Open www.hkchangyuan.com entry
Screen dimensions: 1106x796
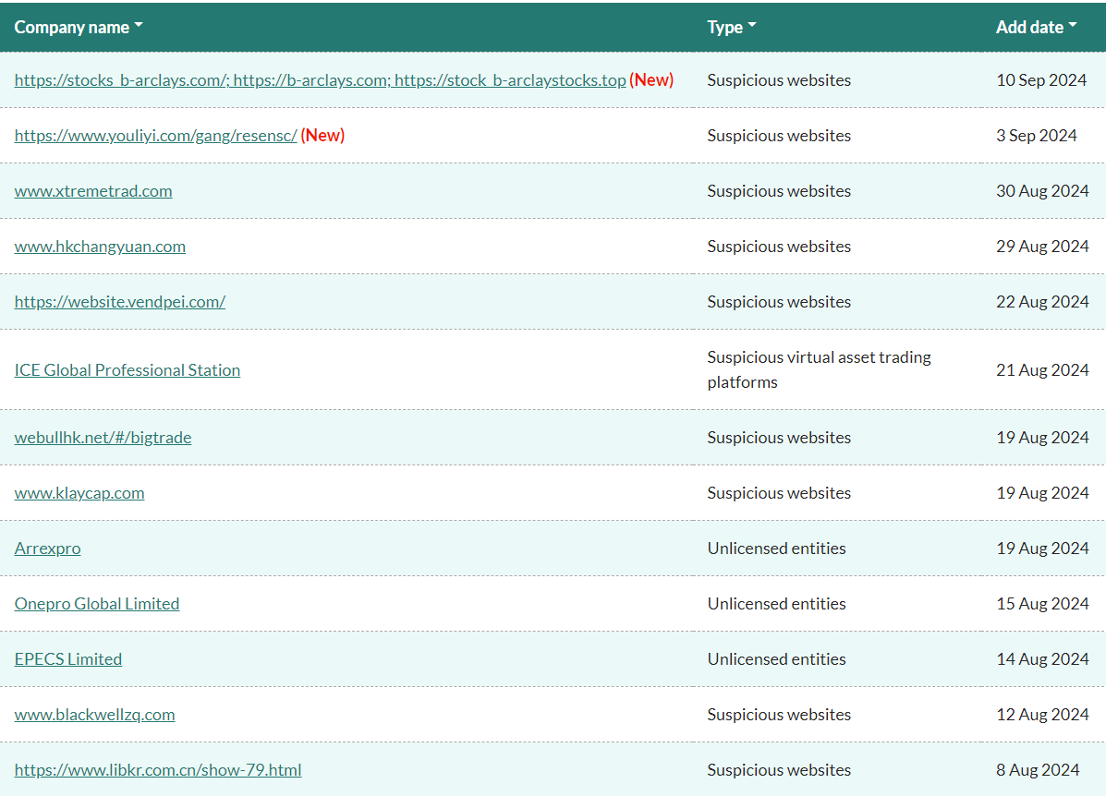(100, 247)
